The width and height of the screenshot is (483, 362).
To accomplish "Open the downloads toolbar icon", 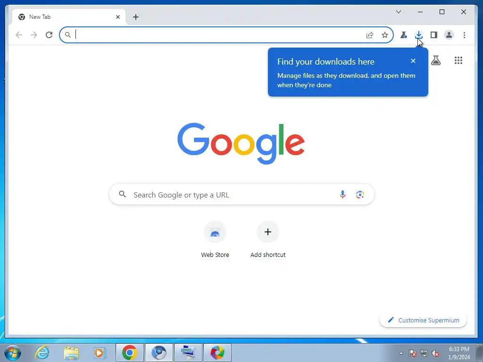I will (419, 35).
